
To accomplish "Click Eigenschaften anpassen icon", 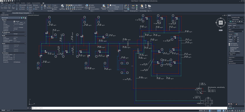I will coord(104,6).
